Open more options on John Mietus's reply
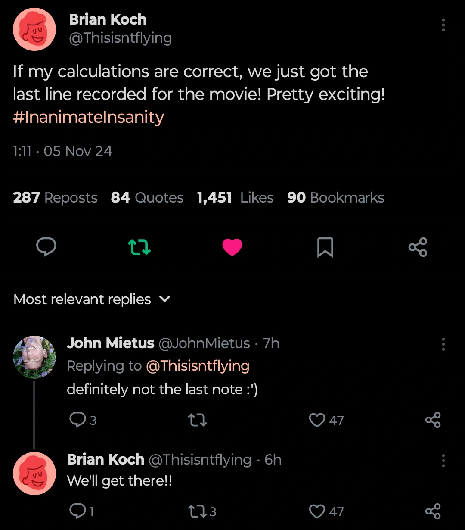The height and width of the screenshot is (530, 465). pos(443,344)
